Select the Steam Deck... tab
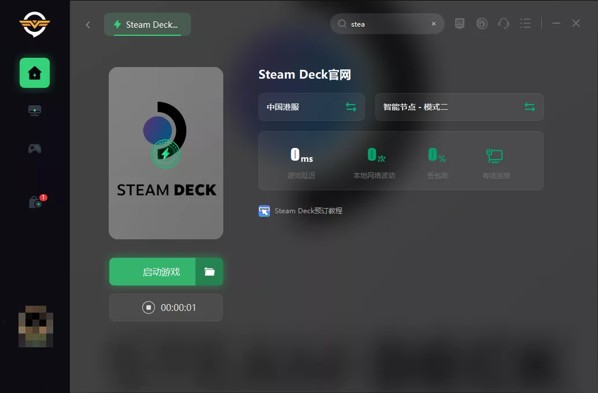The image size is (598, 393). [147, 24]
